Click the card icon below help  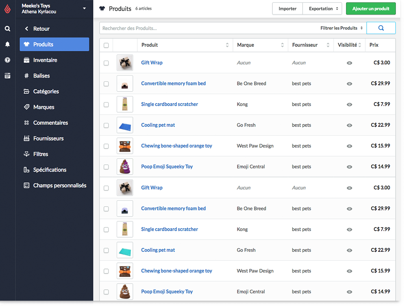point(7,76)
